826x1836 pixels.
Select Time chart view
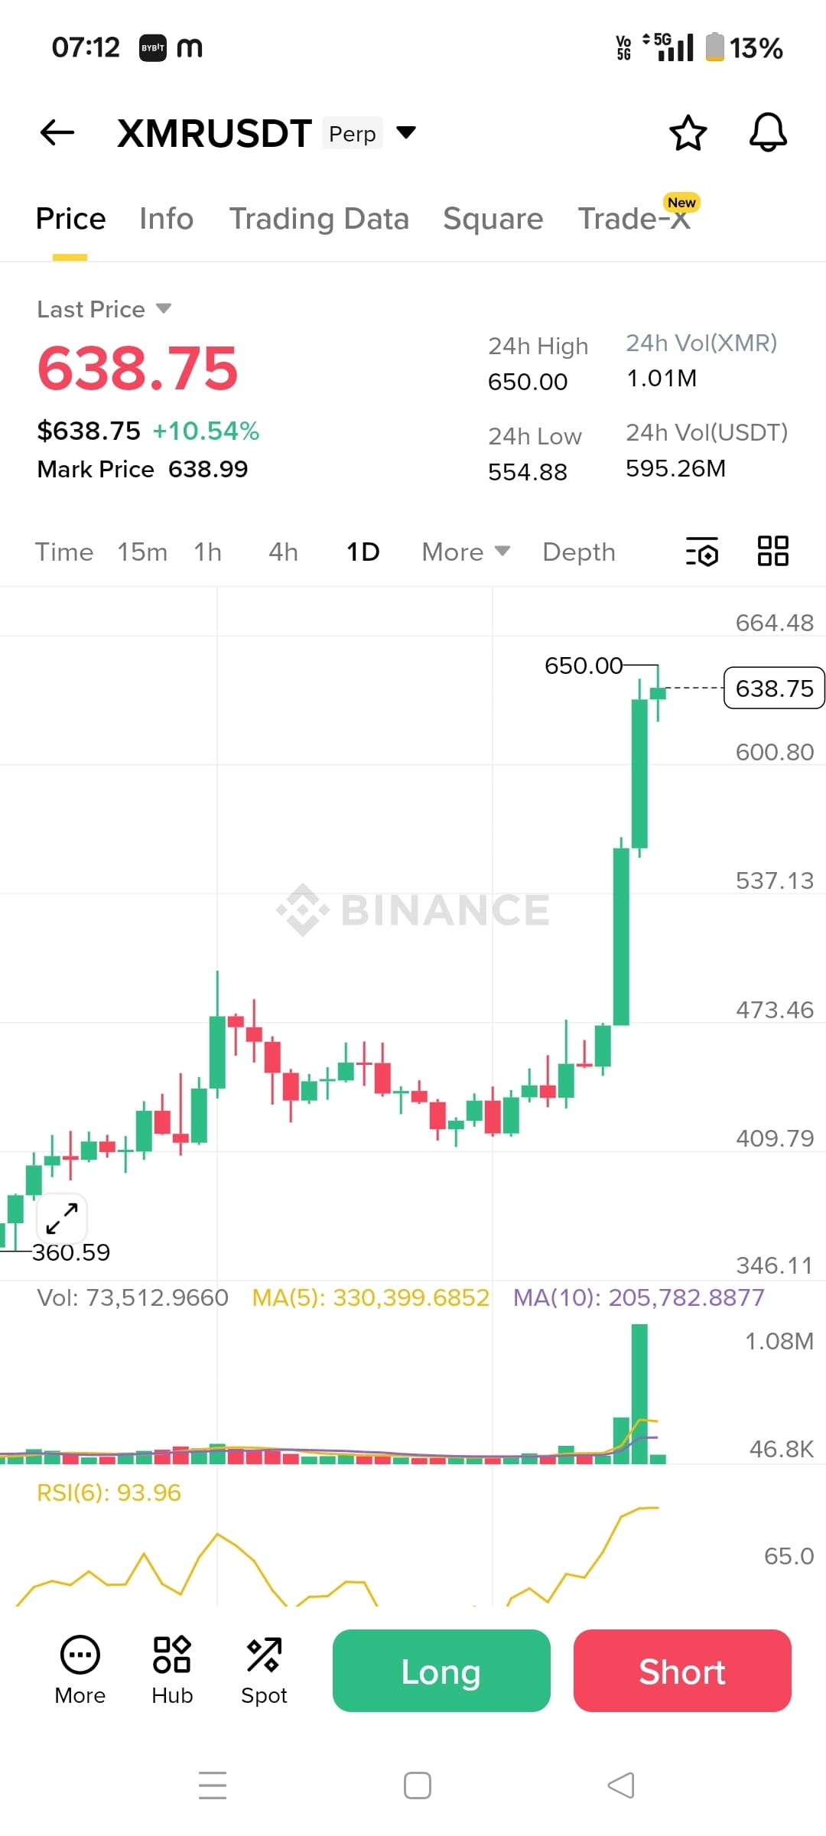point(64,552)
